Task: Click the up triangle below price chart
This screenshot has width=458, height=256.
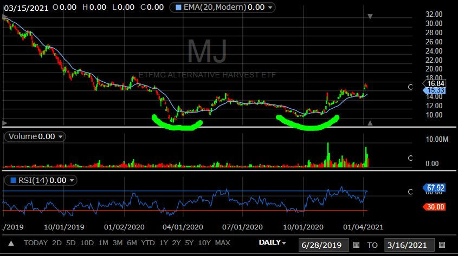Action: (x=370, y=123)
